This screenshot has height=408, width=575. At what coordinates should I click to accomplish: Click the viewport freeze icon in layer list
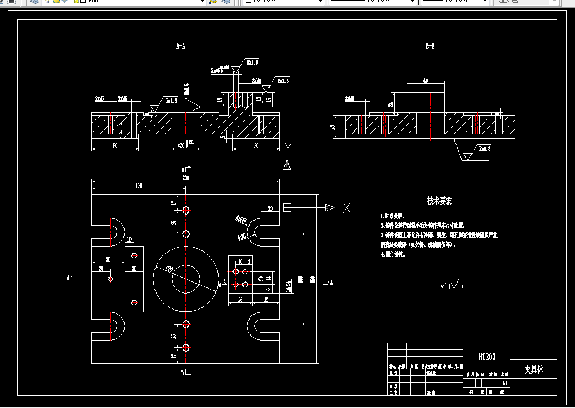pos(66,1)
